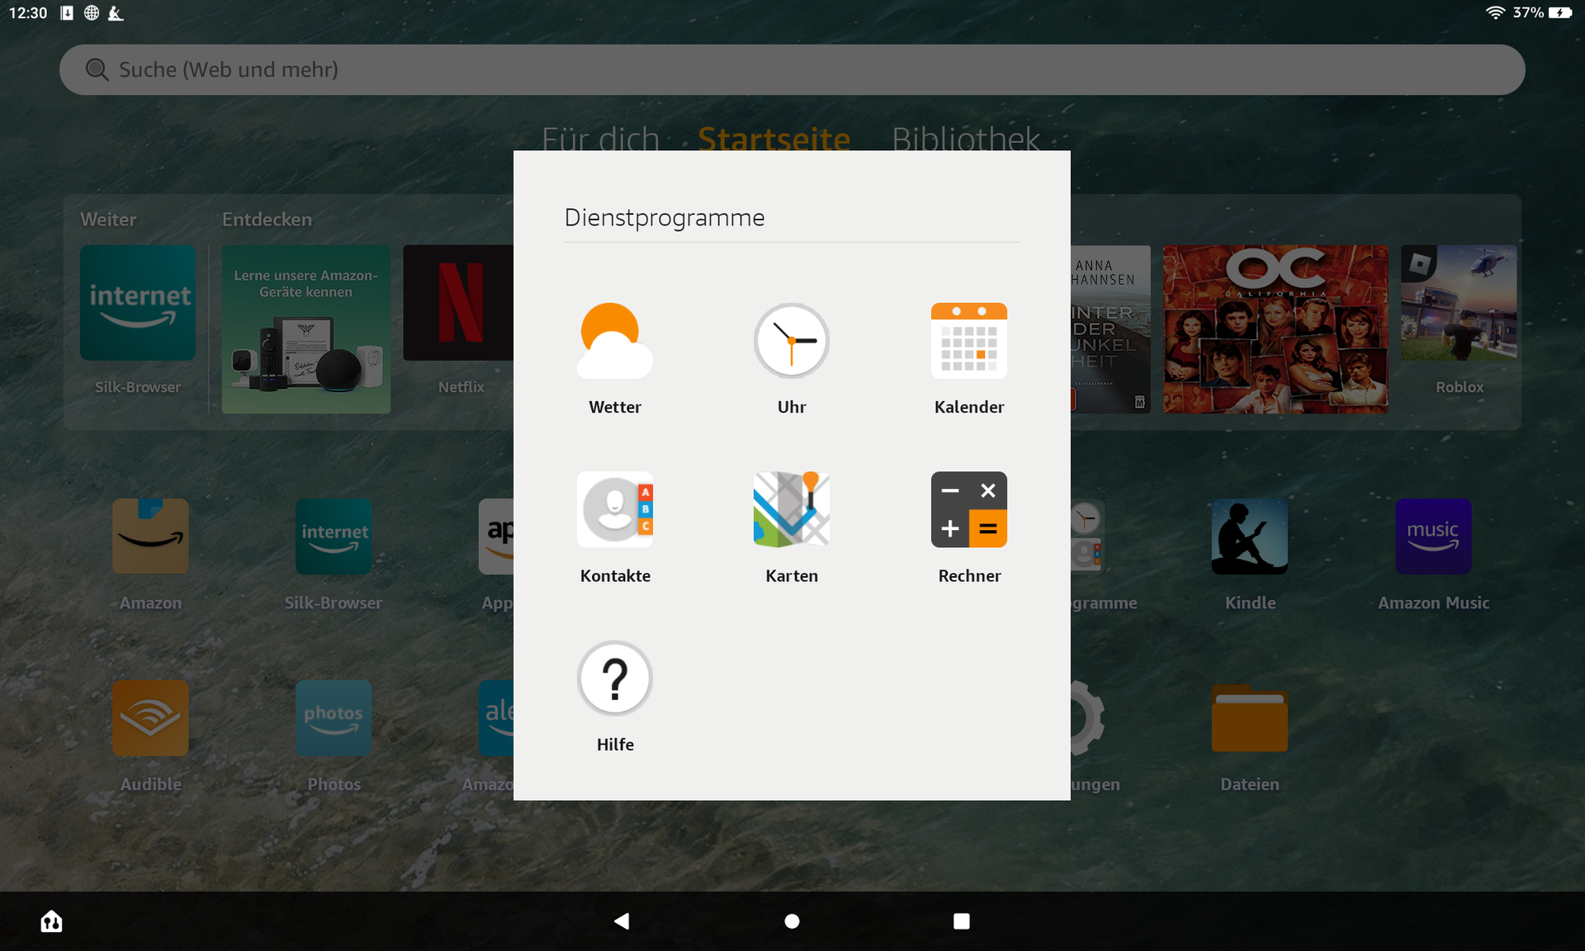Screen dimensions: 1585x951
Task: Launch the Uhr clock app
Action: 791,341
